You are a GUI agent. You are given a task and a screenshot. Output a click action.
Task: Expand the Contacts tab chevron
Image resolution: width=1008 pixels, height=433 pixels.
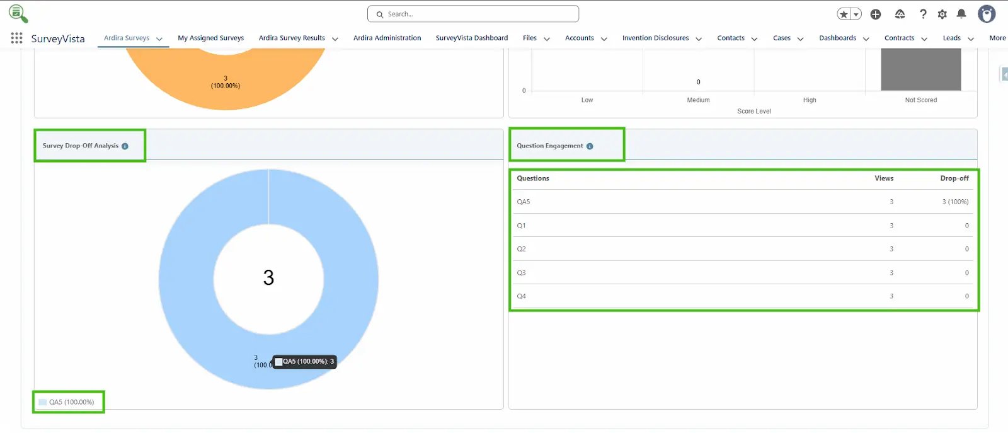755,39
